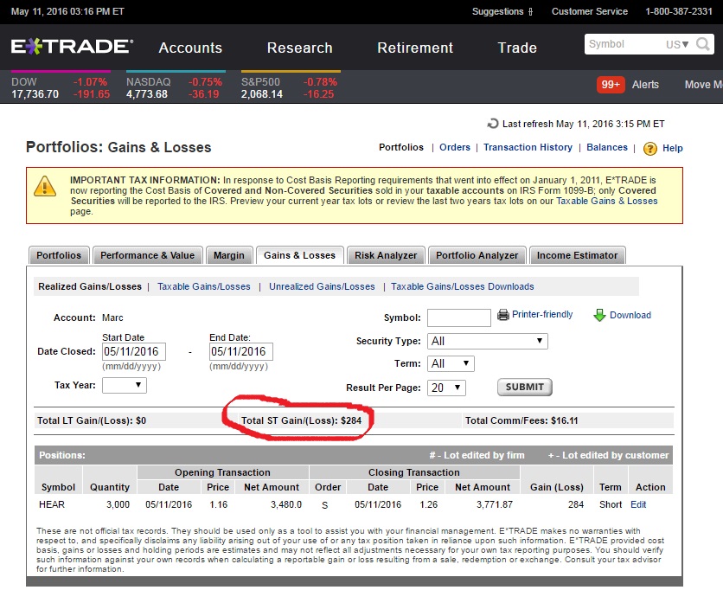Open the Trade menu
The width and height of the screenshot is (723, 590).
[517, 48]
